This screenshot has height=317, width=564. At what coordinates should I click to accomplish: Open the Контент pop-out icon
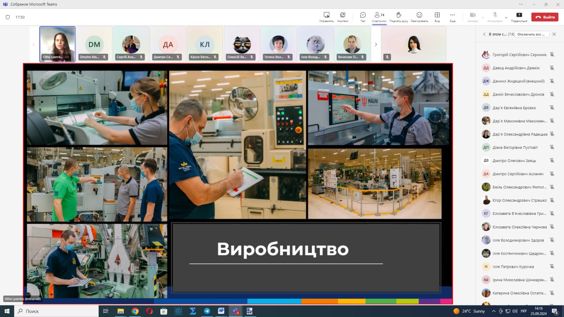click(x=343, y=17)
